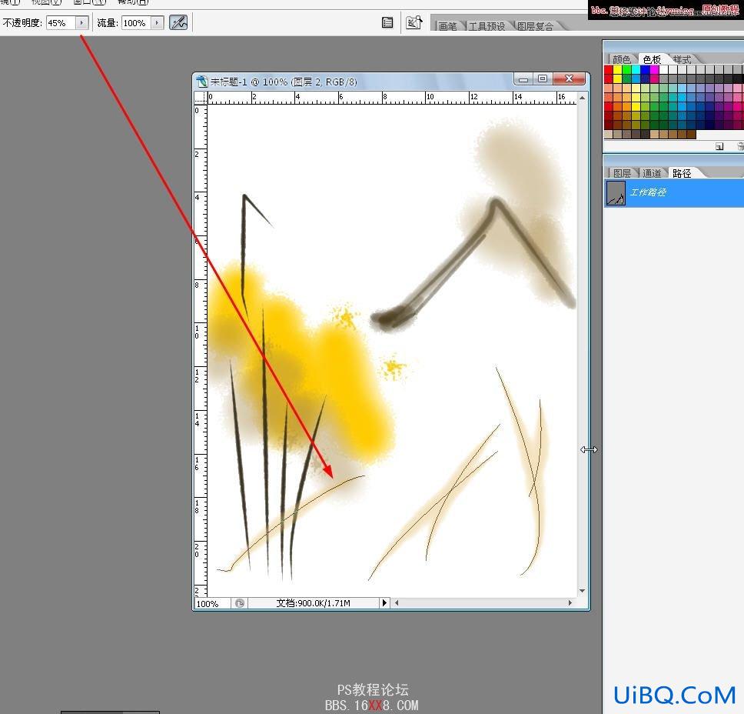Pick the pure blue swatch in top row
The width and height of the screenshot is (744, 714).
pos(646,69)
